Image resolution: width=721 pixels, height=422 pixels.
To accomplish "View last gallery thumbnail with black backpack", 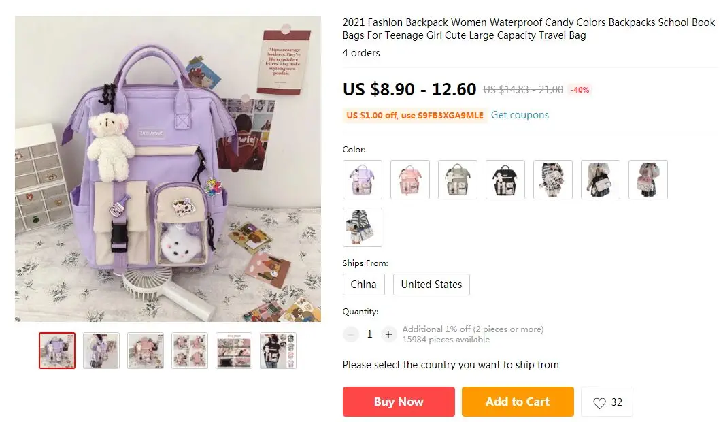I will [278, 351].
